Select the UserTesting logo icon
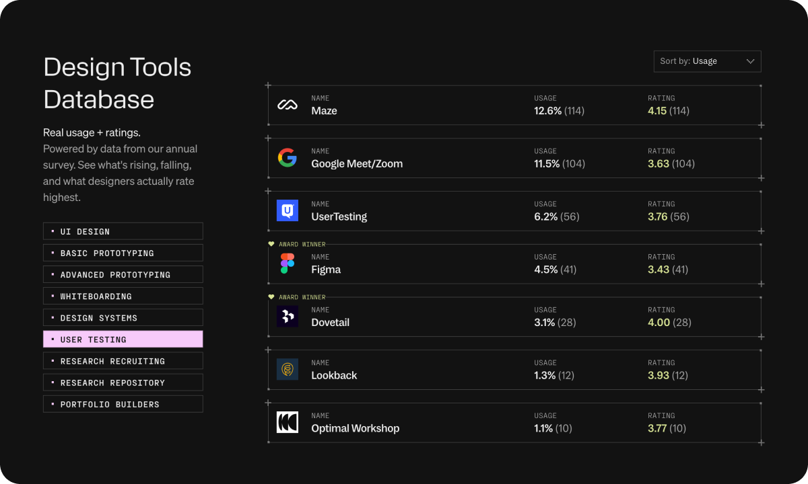Image resolution: width=808 pixels, height=484 pixels. tap(288, 210)
